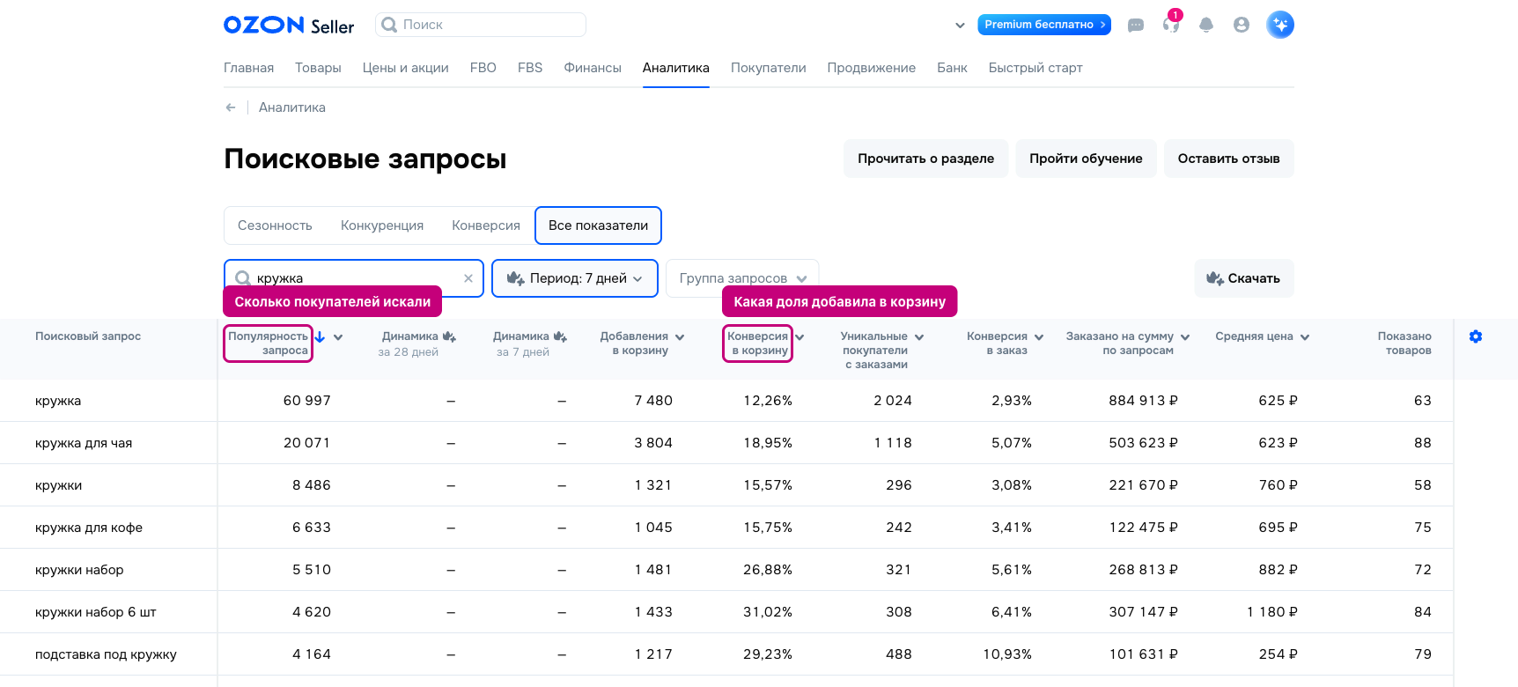Click Premium бесплатно button

tap(1044, 25)
